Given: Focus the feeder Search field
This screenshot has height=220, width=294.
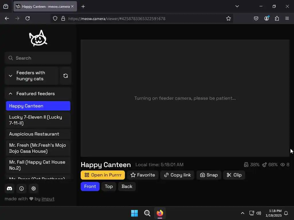Looking at the screenshot, I should [38, 58].
